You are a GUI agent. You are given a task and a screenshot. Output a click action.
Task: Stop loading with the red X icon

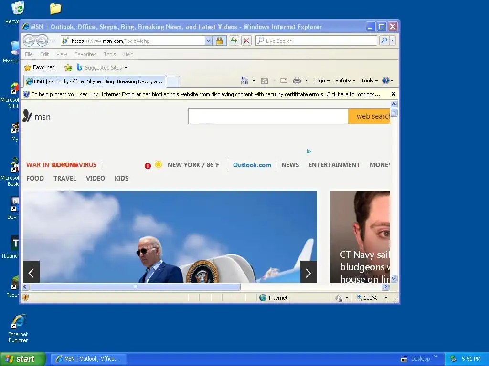(246, 41)
